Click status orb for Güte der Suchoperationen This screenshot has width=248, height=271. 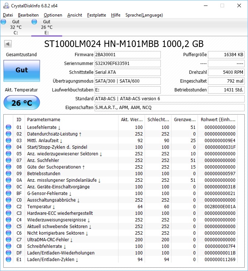pyautogui.click(x=8, y=167)
